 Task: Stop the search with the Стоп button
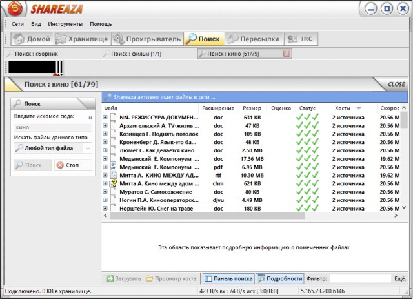click(73, 165)
